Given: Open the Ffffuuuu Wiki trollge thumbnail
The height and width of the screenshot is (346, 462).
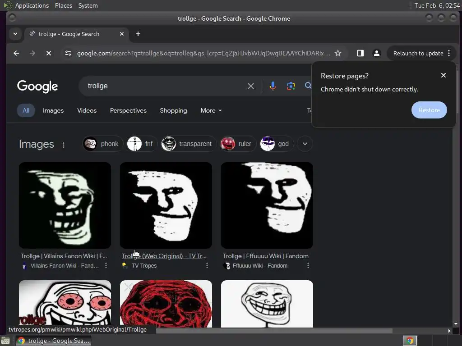Looking at the screenshot, I should pos(267,205).
